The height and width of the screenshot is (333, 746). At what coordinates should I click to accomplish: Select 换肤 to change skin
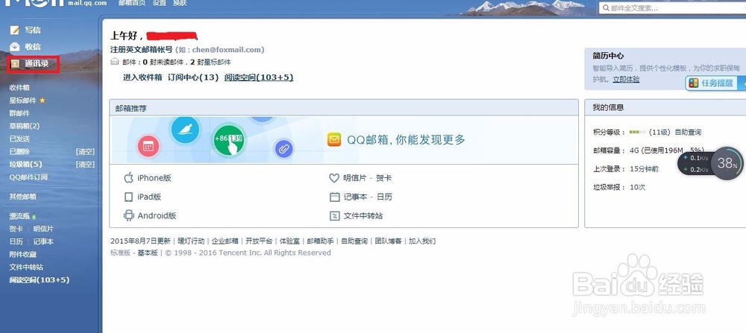(x=179, y=3)
